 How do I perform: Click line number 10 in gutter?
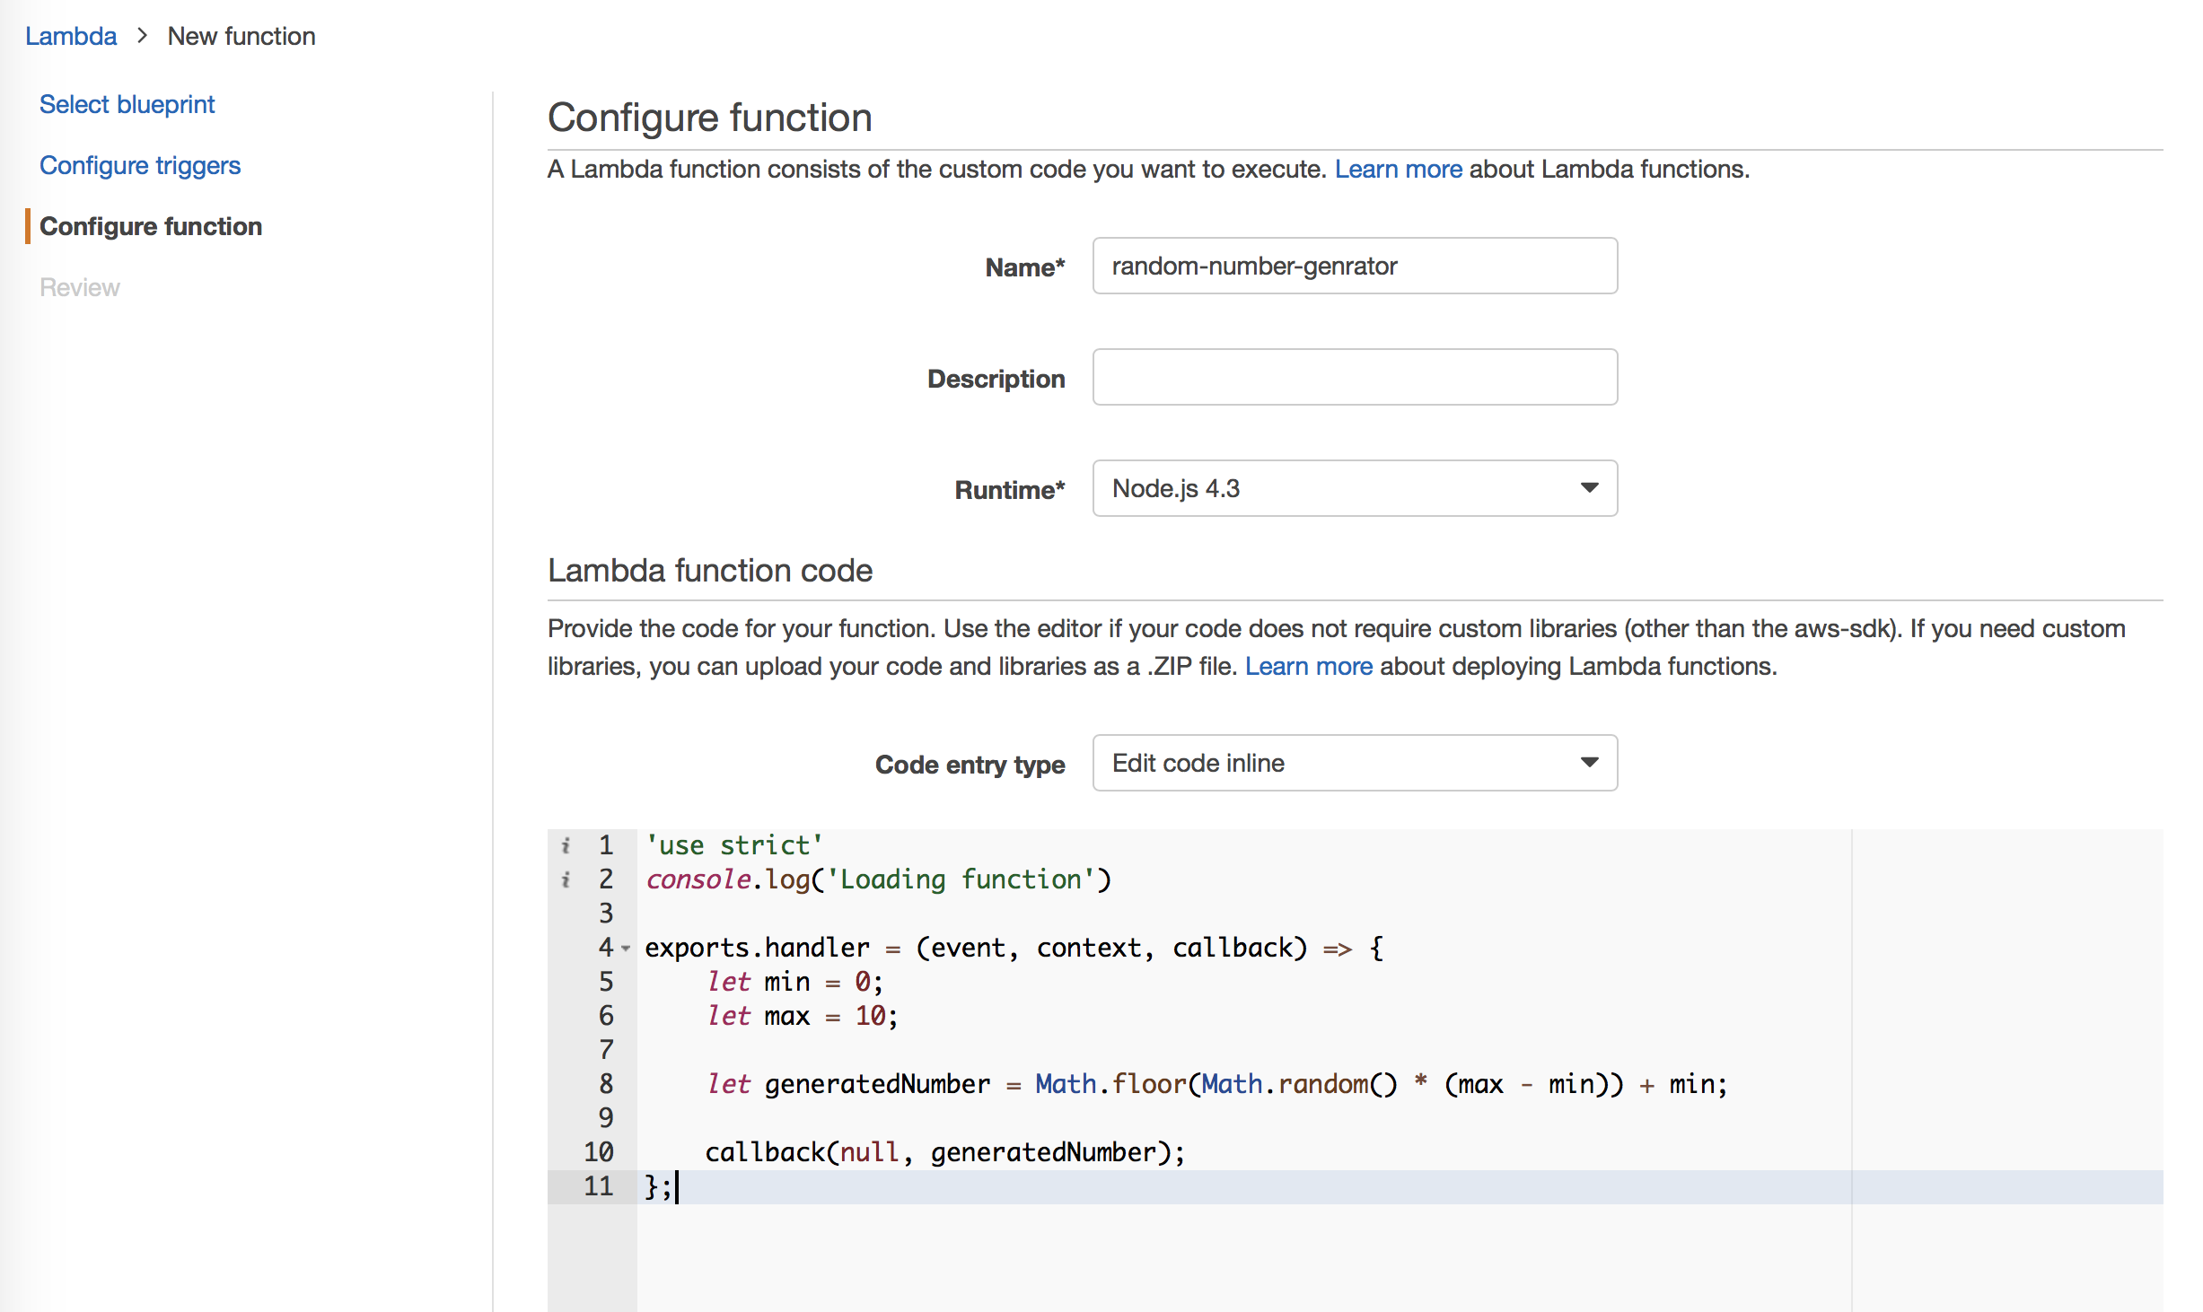(599, 1152)
